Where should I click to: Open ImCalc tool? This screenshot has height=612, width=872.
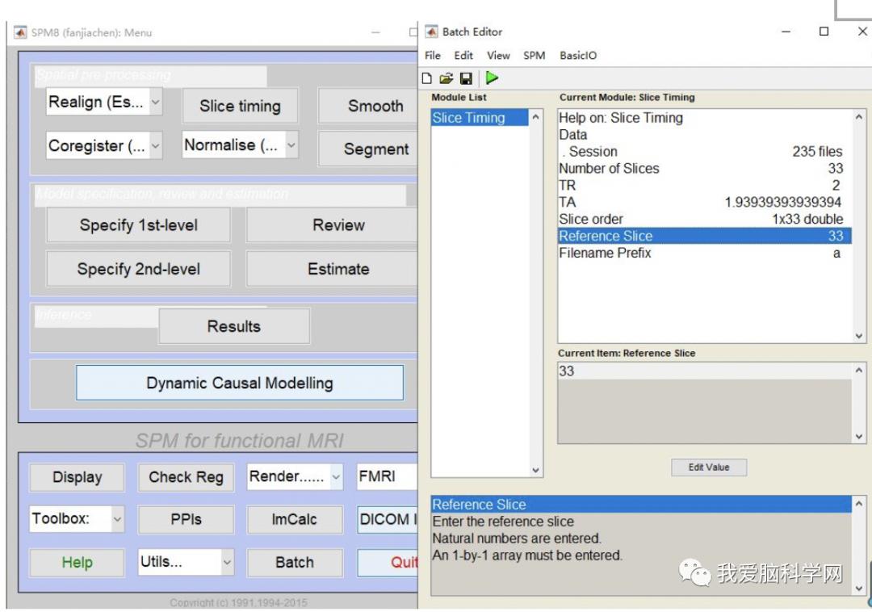[295, 519]
